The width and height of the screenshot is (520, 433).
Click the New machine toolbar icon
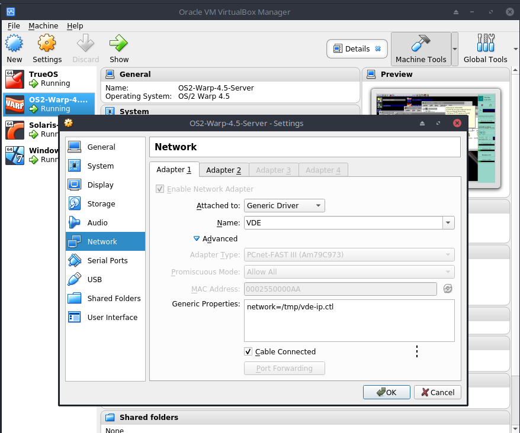pos(14,43)
